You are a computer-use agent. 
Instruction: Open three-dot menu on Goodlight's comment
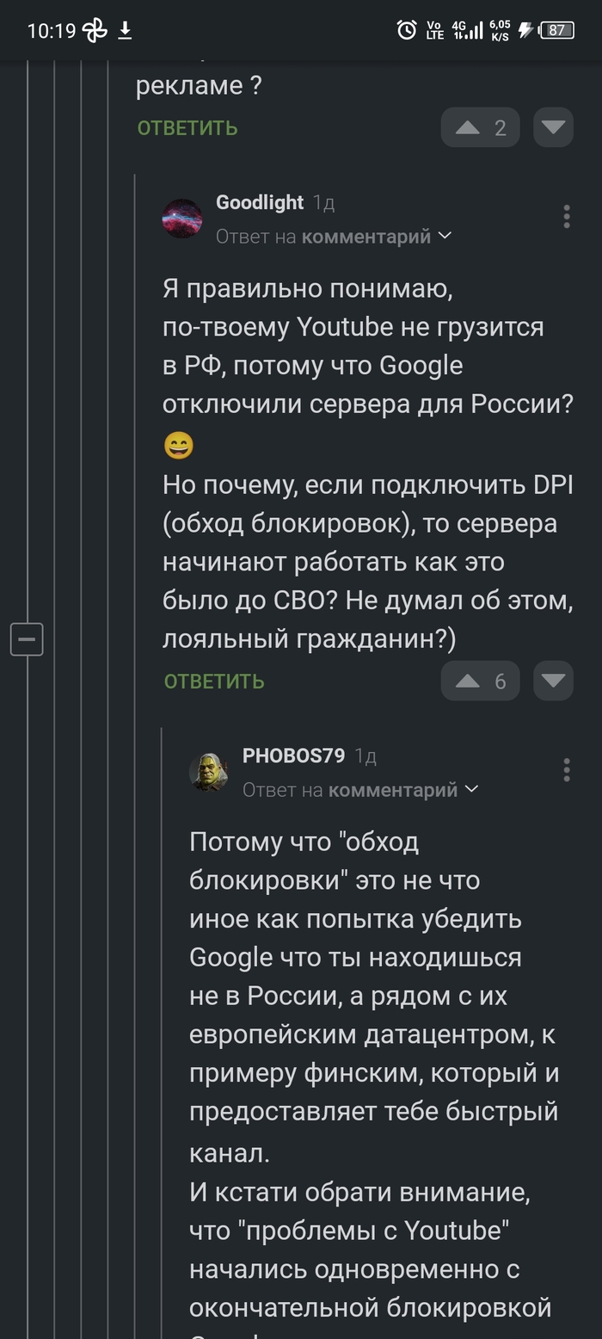tap(566, 217)
